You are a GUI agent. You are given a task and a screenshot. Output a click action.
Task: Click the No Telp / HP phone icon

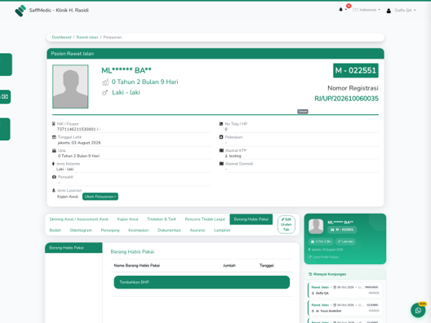[x=221, y=124]
